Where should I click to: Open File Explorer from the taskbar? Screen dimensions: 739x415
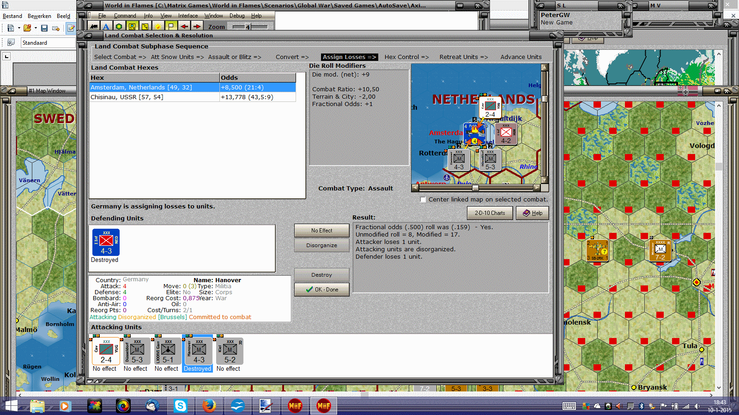[37, 406]
